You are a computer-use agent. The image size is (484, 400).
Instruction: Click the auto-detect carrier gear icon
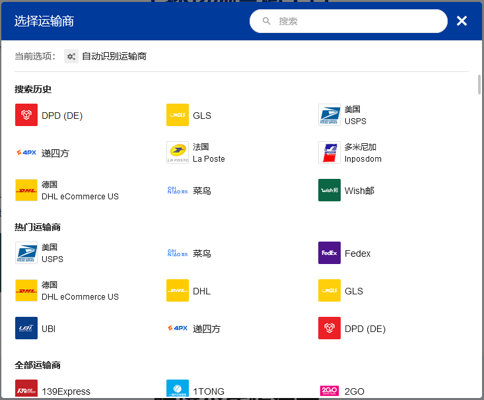pos(71,56)
